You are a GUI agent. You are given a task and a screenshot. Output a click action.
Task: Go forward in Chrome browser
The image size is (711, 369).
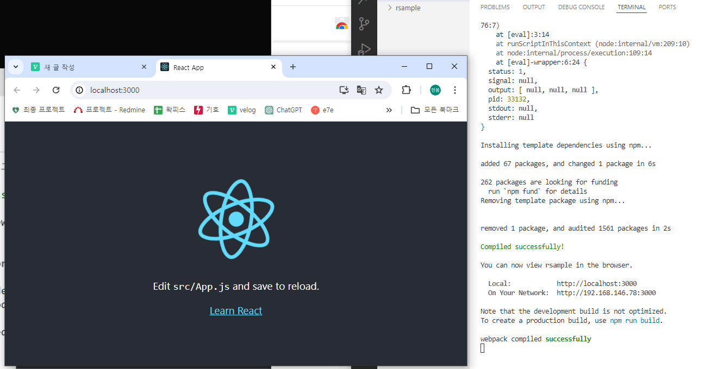[x=36, y=90]
